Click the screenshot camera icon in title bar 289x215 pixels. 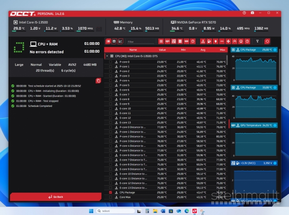[252, 13]
